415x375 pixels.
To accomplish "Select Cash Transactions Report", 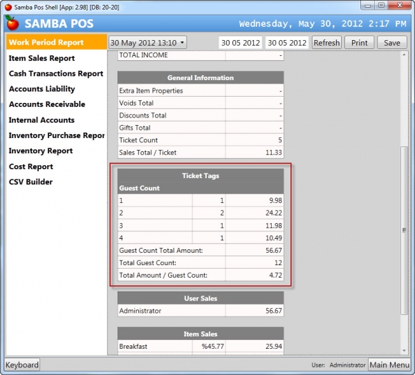I will point(56,73).
